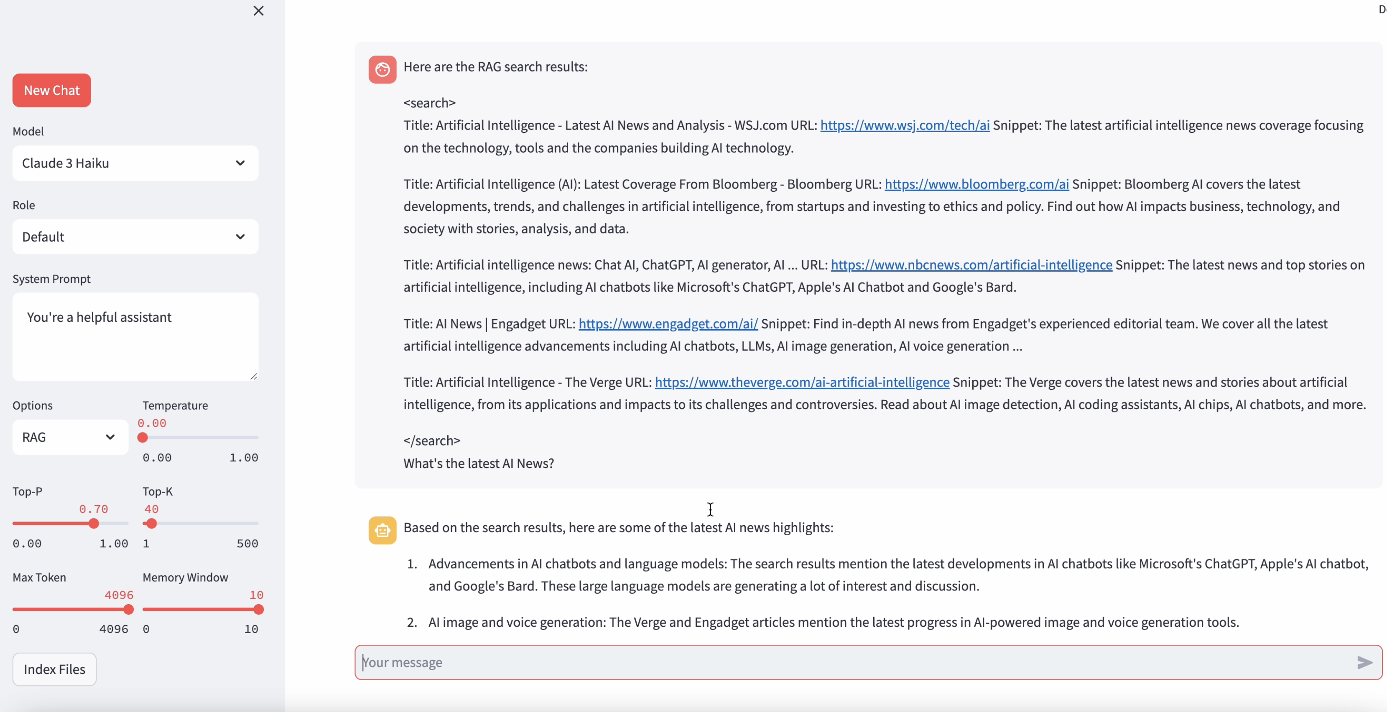Click the user avatar icon
Screen dimensions: 1387x712
pyautogui.click(x=382, y=69)
